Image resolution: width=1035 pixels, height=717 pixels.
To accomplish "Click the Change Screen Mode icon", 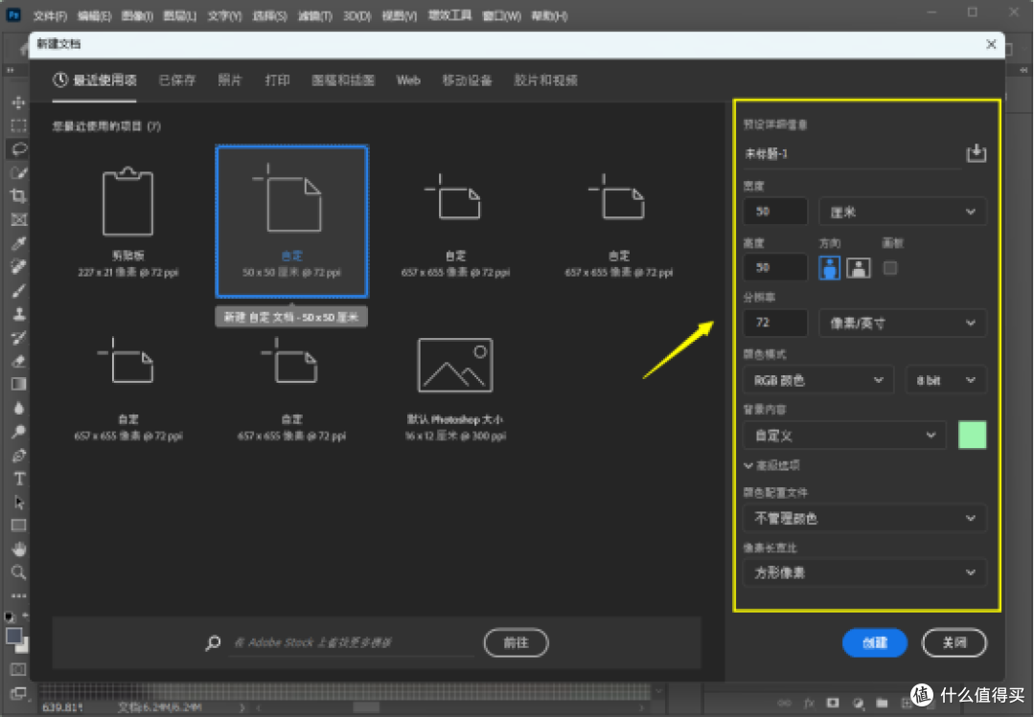I will 18,693.
